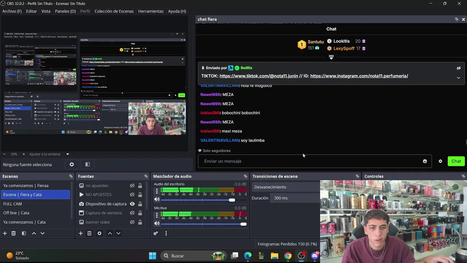Open File Explorer from the taskbar
467x263 pixels.
pyautogui.click(x=274, y=256)
